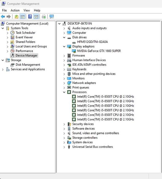Click Scan for hardware changes monitor icon
The width and height of the screenshot is (162, 179).
52,17
